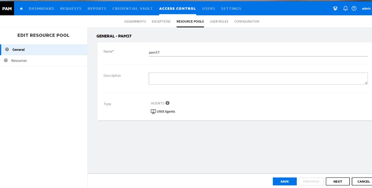The width and height of the screenshot is (372, 188).
Task: Open notifications via the bell icon
Action: [345, 8]
